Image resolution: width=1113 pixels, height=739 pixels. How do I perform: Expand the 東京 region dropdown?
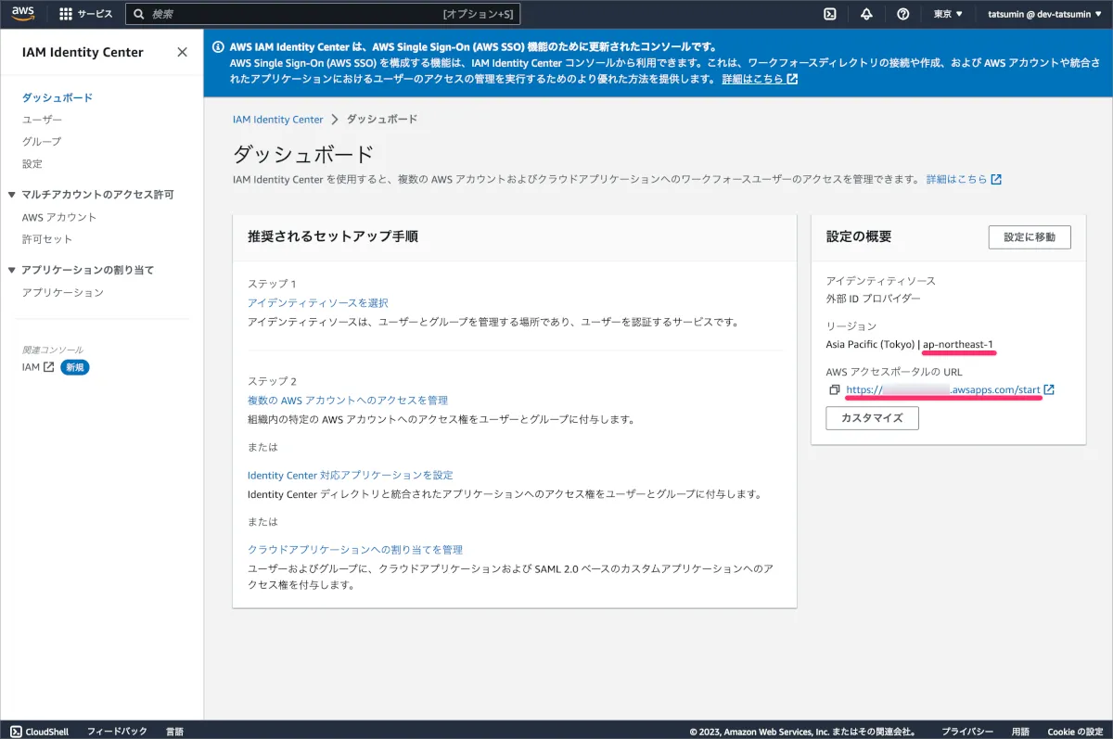[x=948, y=14]
